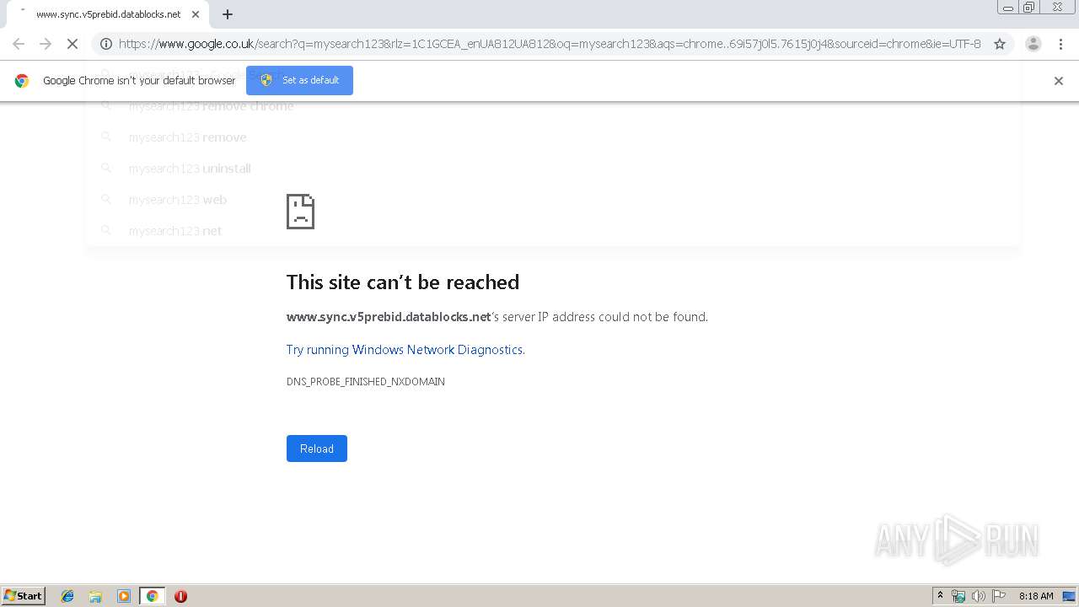
Task: Click the 8:18 AM system clock
Action: (x=1036, y=596)
